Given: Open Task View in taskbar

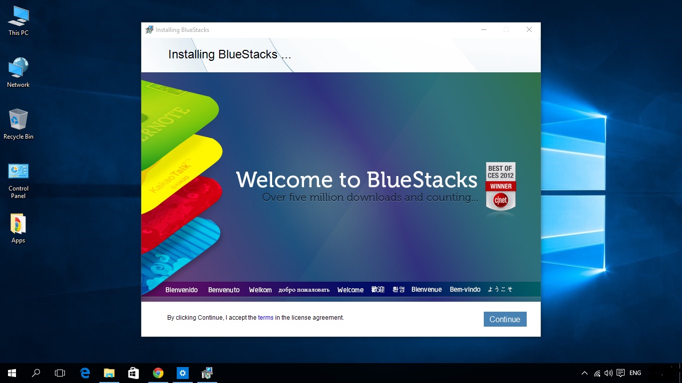Looking at the screenshot, I should pos(60,373).
